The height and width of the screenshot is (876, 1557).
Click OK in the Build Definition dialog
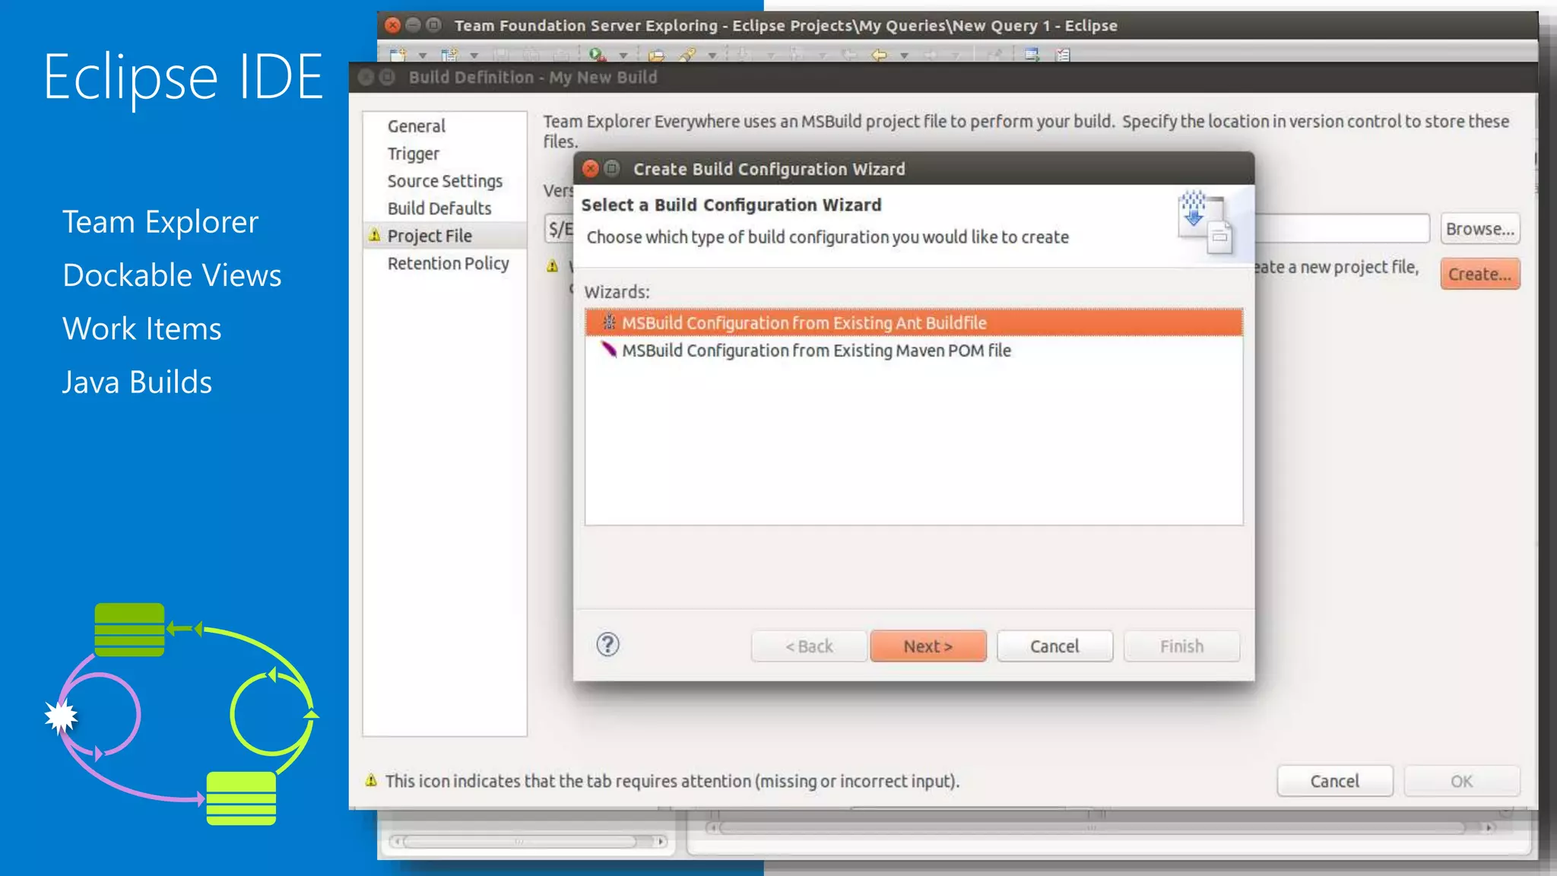tap(1461, 781)
